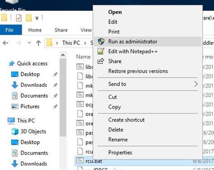Screen dimensions: 214x170
Task: Click This PC in the address bar
Action: tap(71, 43)
